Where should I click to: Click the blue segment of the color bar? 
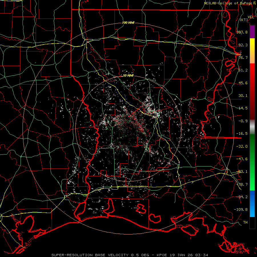[252, 203]
